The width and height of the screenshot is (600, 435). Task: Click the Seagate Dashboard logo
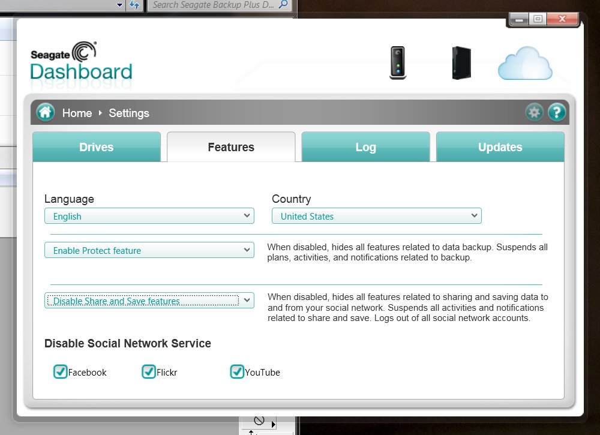point(81,62)
